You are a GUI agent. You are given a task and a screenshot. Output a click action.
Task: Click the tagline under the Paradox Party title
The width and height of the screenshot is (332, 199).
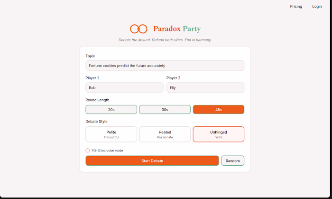click(165, 40)
